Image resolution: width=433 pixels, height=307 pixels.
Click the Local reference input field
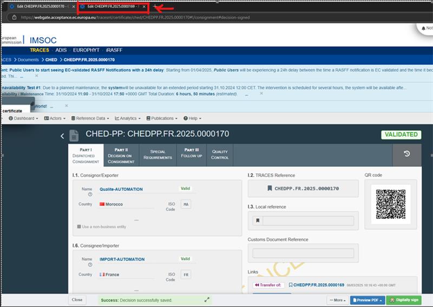308,221
